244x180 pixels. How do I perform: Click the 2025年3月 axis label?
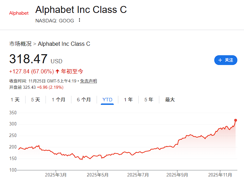pyautogui.click(x=55, y=174)
